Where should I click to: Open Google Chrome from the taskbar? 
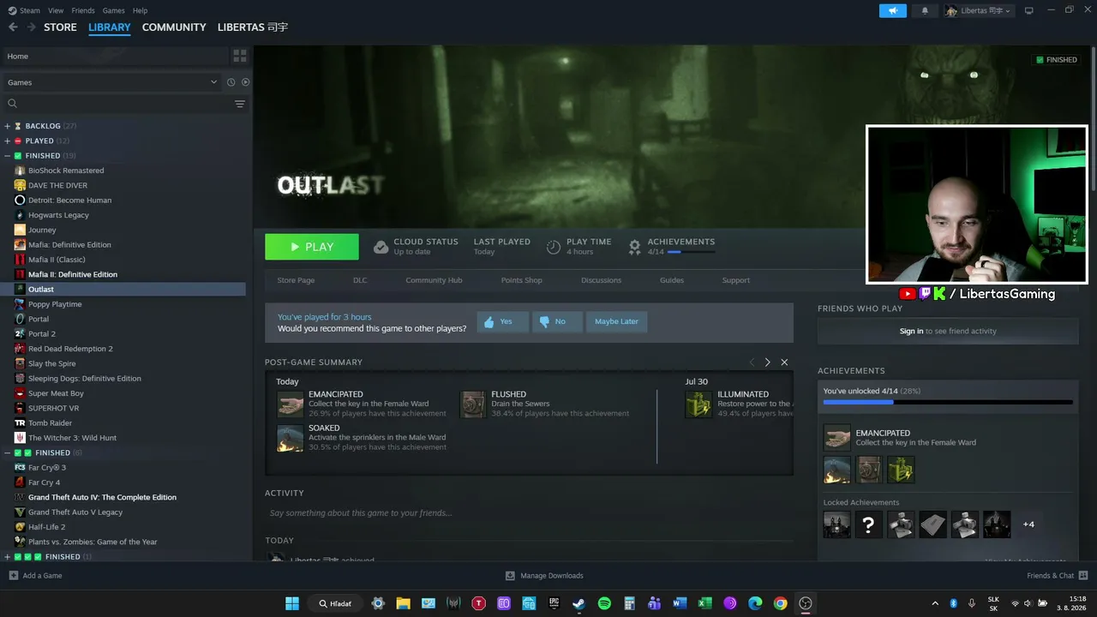click(x=780, y=603)
